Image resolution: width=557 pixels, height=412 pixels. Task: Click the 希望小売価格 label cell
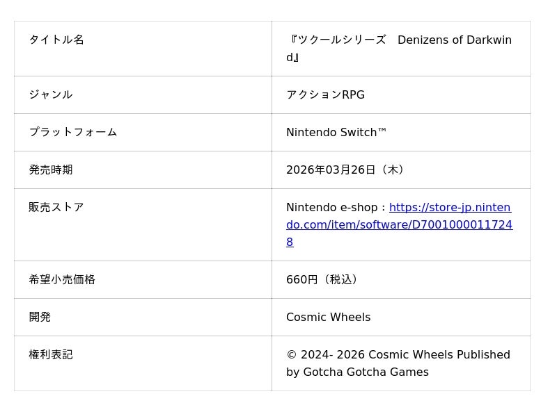pos(62,279)
